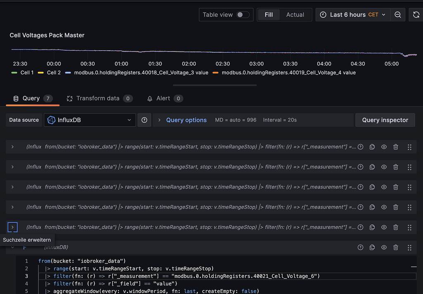Click the copy icon of the second query row

tap(372, 167)
